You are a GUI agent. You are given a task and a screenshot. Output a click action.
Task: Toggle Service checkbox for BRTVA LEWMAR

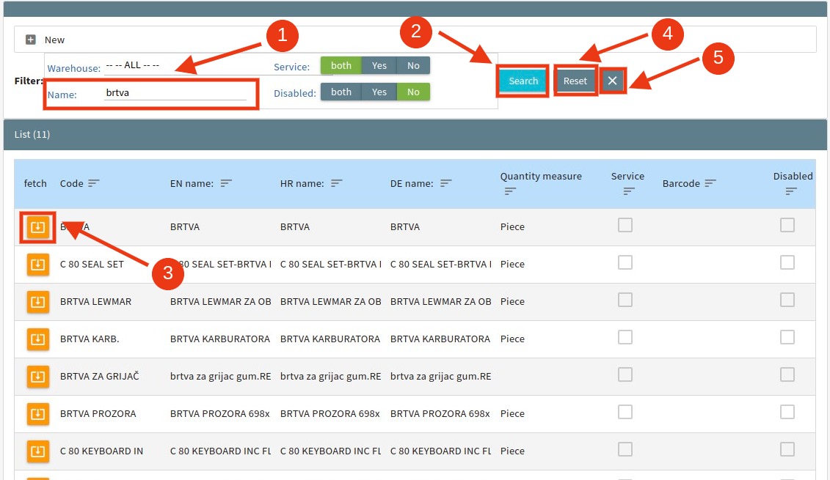pyautogui.click(x=625, y=300)
